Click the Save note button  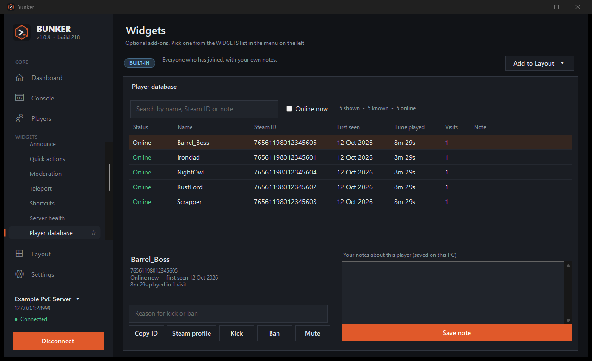457,333
